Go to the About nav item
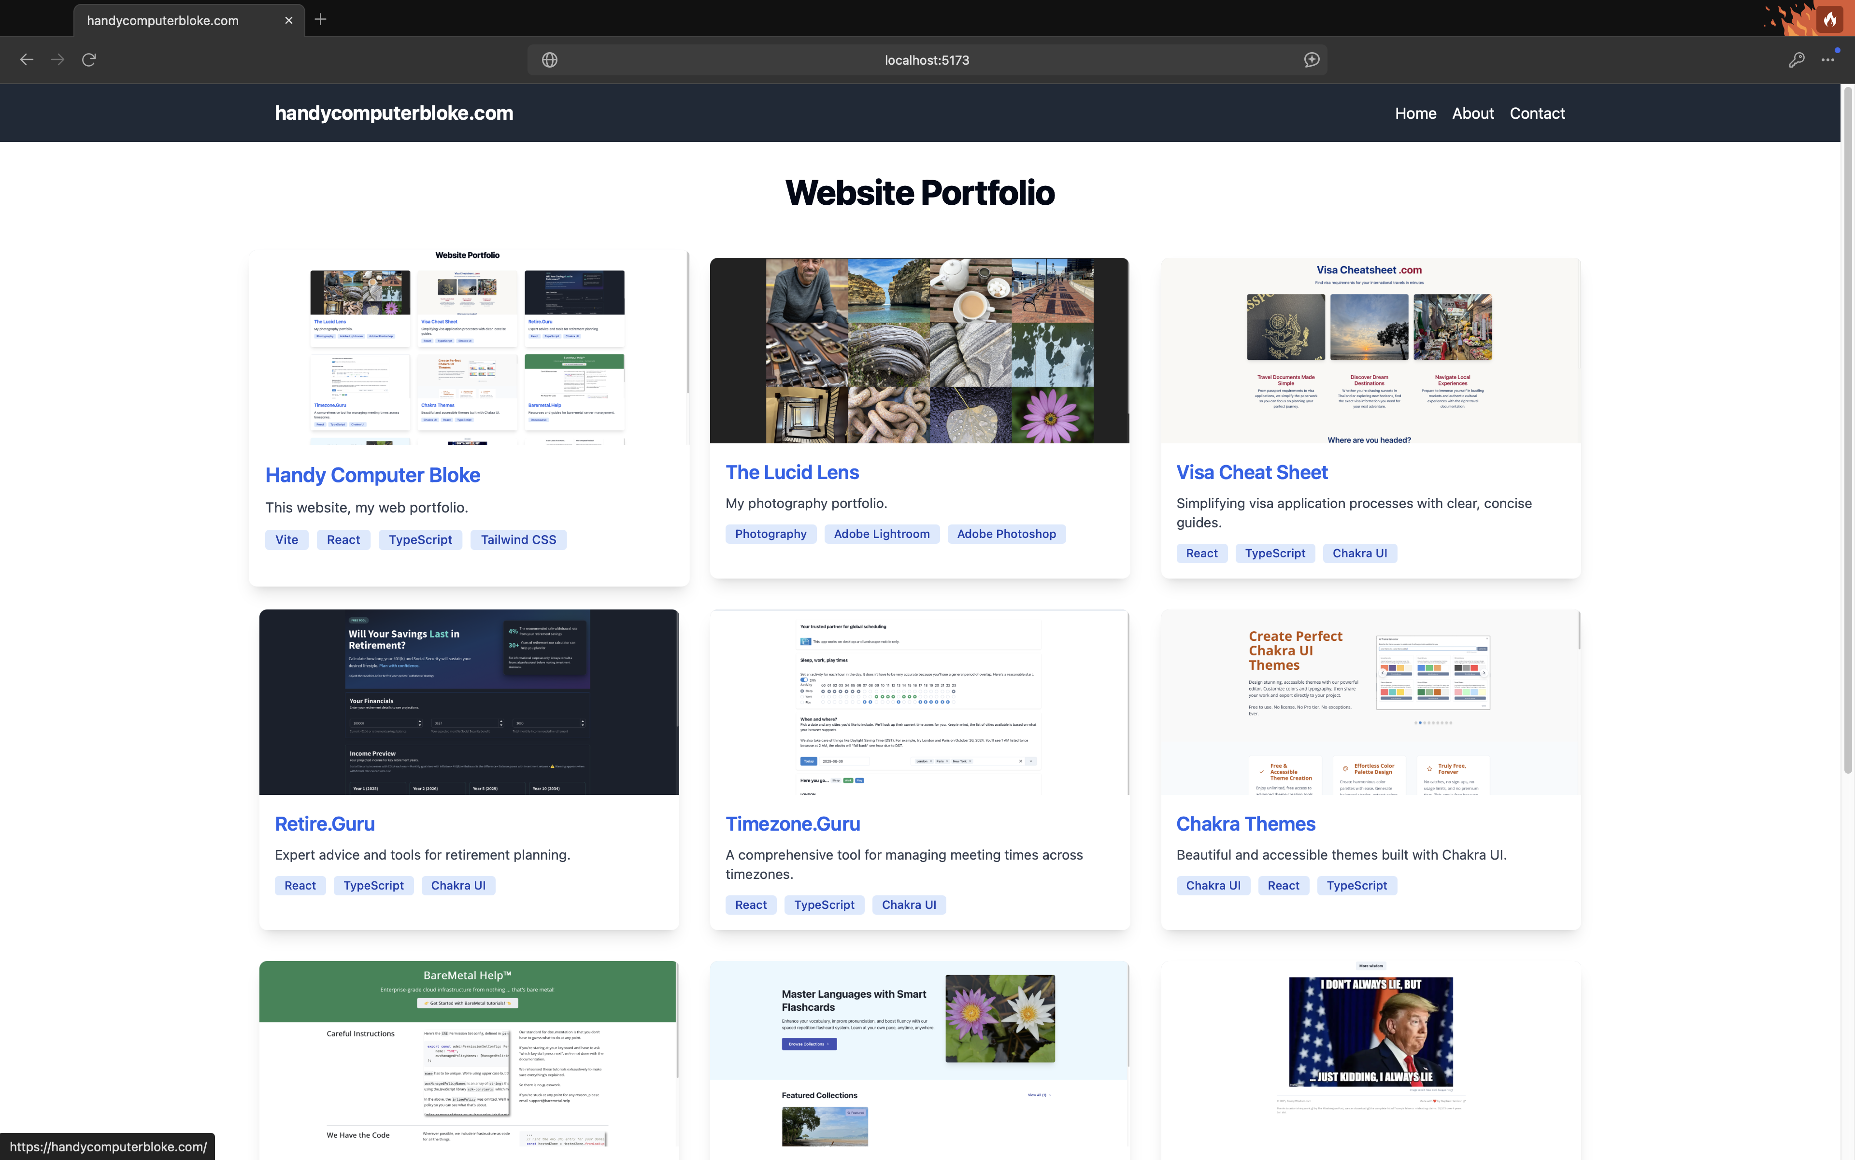The width and height of the screenshot is (1855, 1160). pos(1473,113)
